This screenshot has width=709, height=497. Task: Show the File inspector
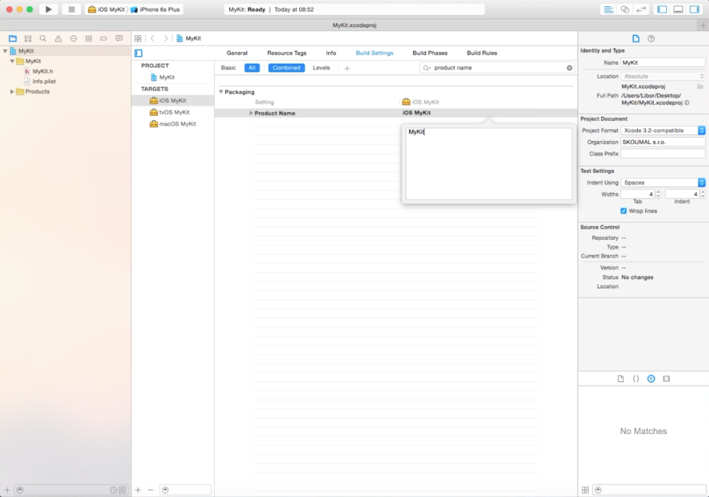636,39
